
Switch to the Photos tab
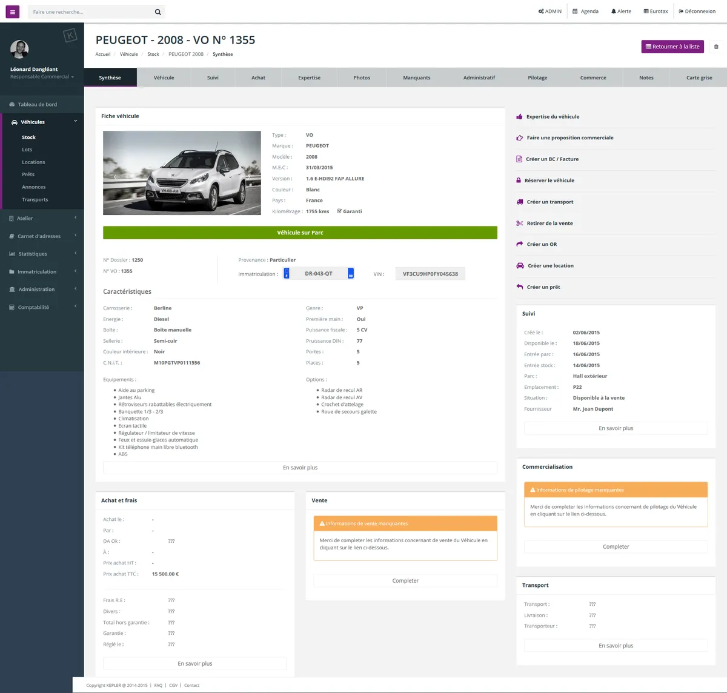[362, 78]
